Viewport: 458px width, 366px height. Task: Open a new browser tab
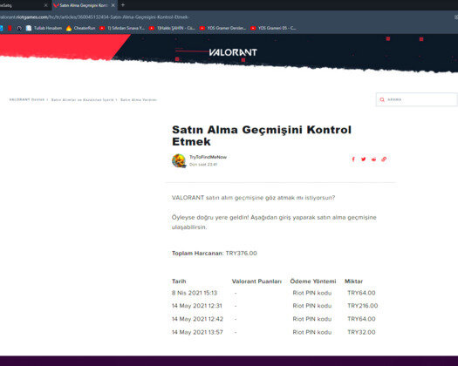coord(123,5)
